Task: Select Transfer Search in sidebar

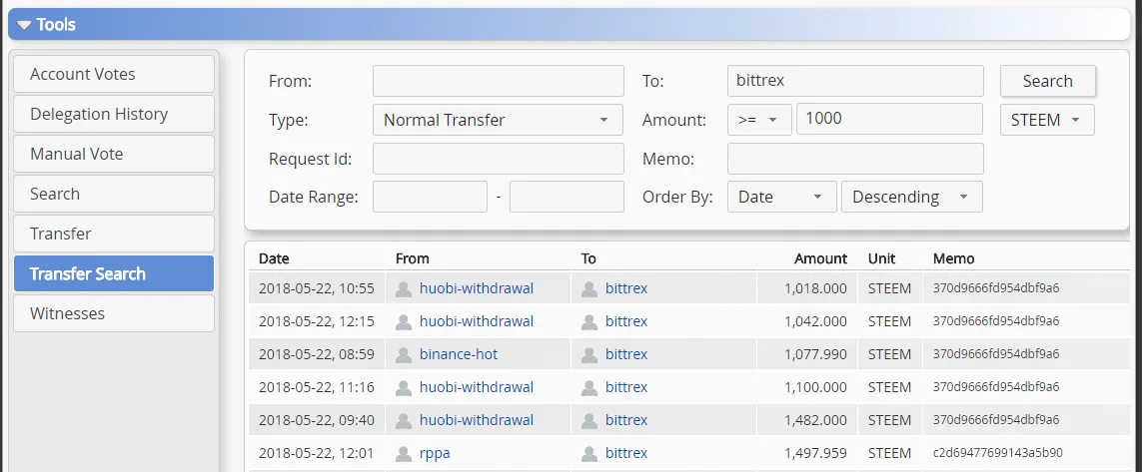Action: click(x=114, y=273)
